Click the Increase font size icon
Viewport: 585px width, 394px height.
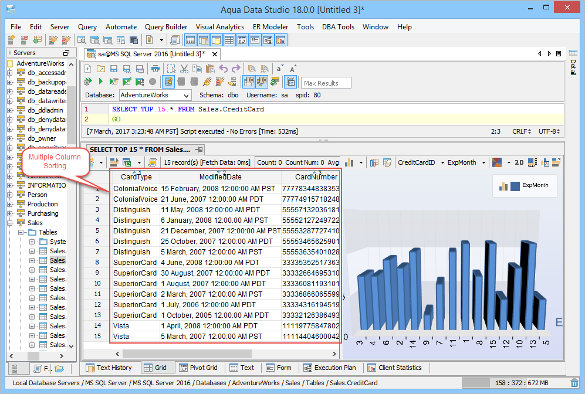(292, 69)
